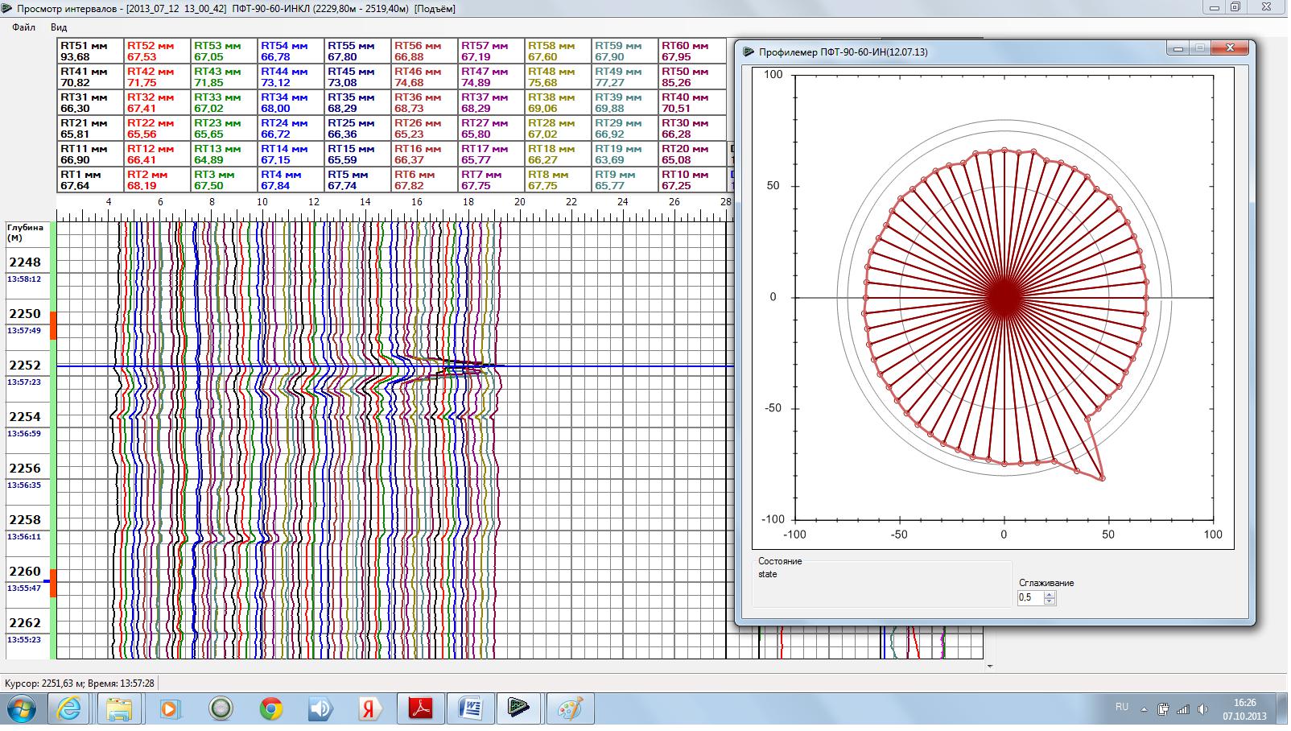
Task: Open Windows Explorer folder icon in taskbar
Action: 120,709
